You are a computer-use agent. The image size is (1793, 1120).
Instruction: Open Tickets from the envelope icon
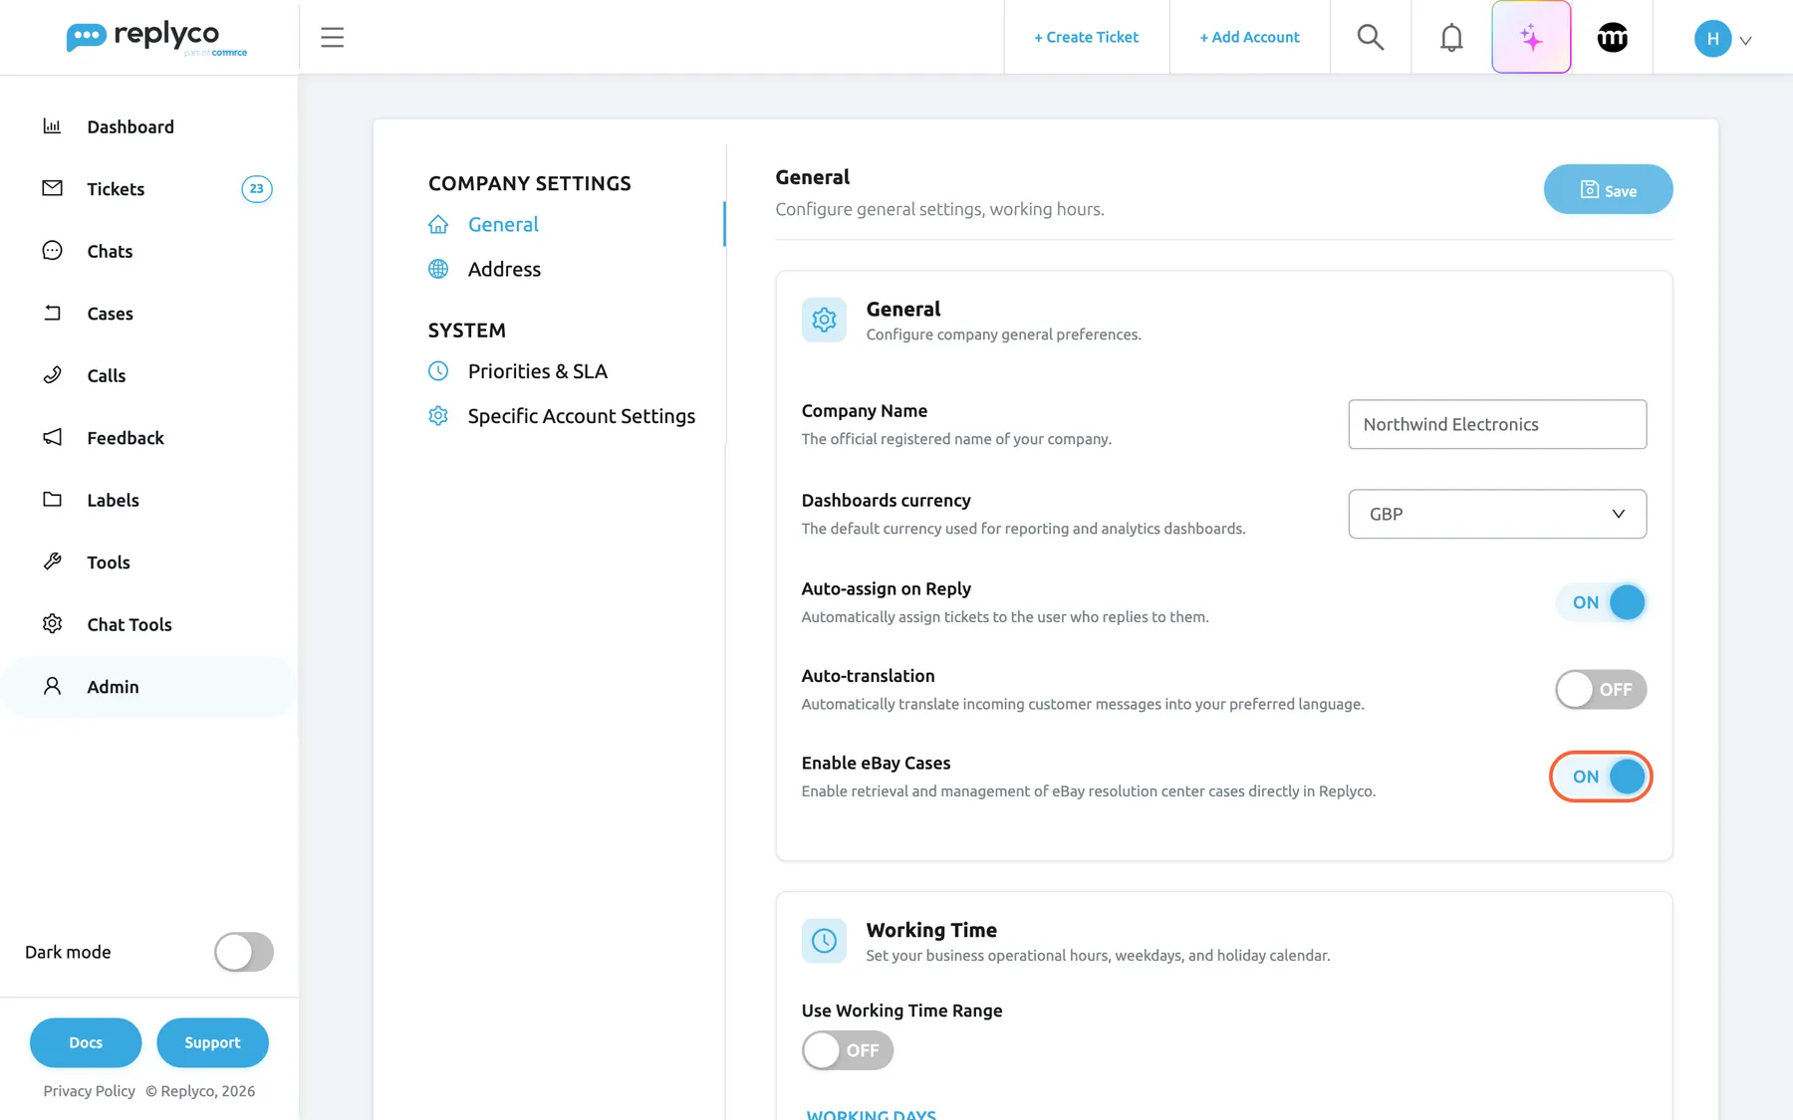pyautogui.click(x=53, y=188)
